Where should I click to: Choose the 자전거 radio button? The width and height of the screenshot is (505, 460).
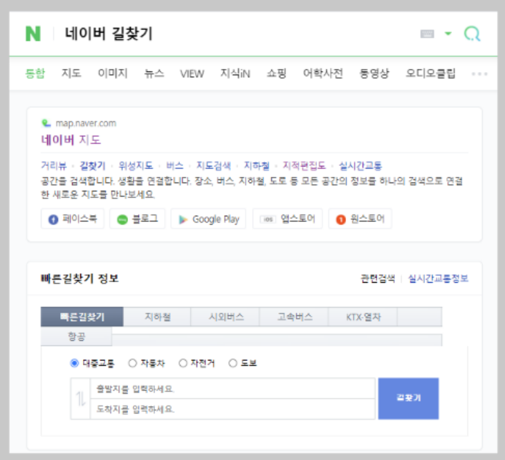(183, 363)
